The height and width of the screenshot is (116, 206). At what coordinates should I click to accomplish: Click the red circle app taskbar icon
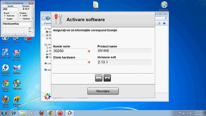tap(60, 113)
